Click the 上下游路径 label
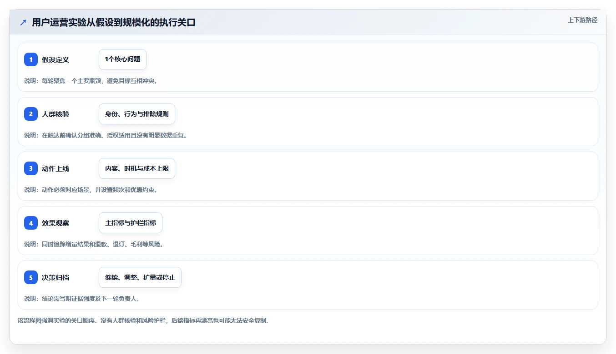The image size is (616, 354). pos(582,20)
